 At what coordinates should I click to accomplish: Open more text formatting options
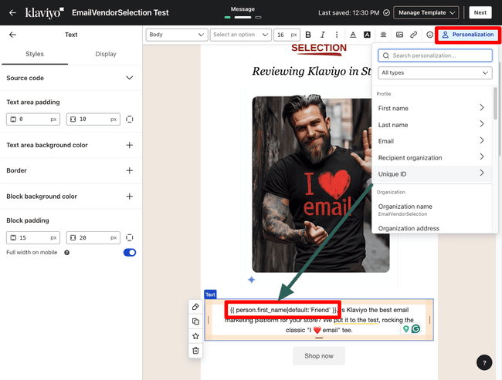click(337, 35)
